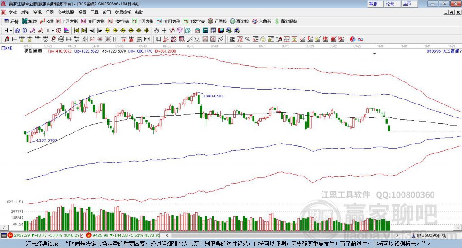
Task: Select the red pencil drawing tool
Action: tap(6, 39)
